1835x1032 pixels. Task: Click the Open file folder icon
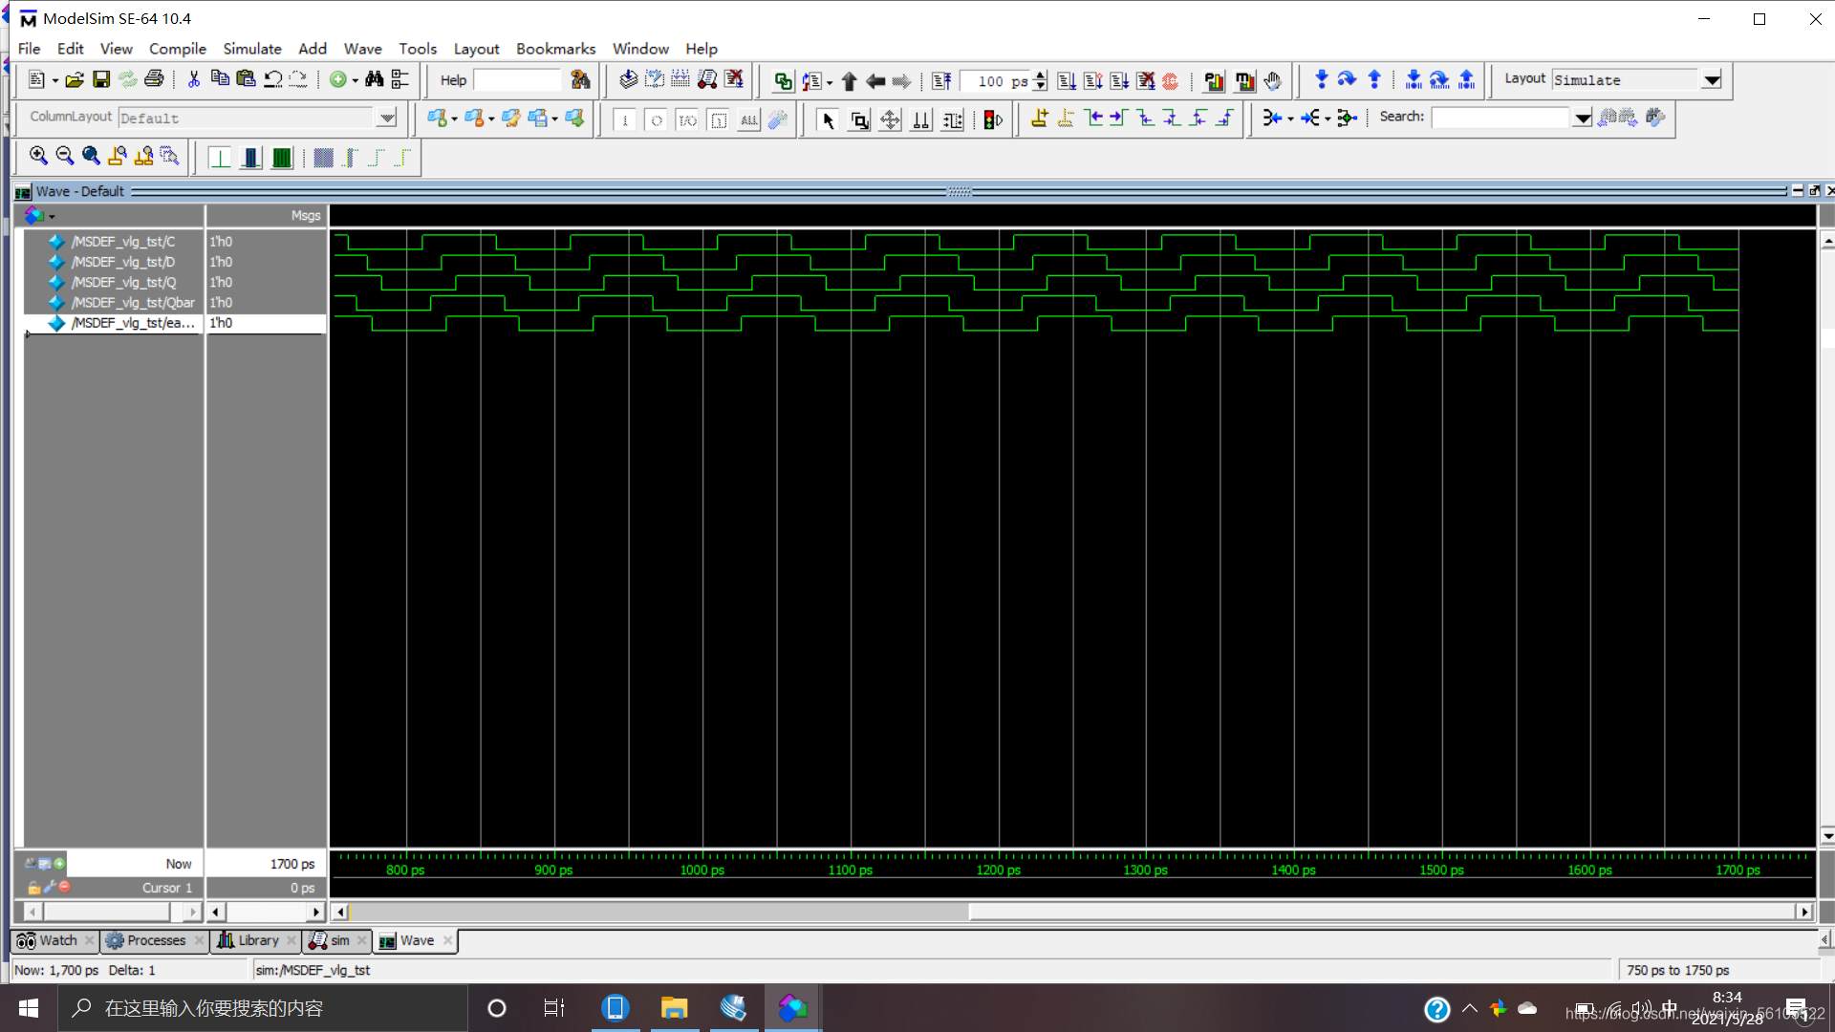coord(75,80)
